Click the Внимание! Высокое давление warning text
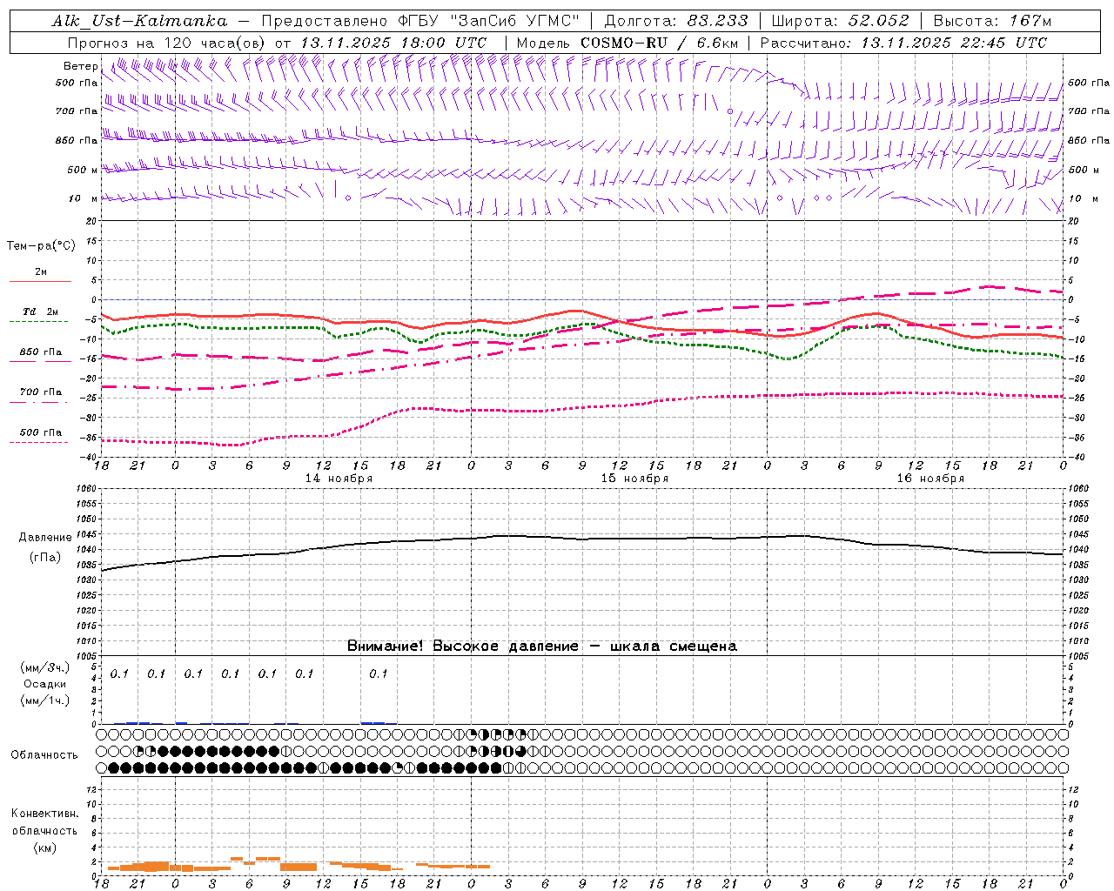The height and width of the screenshot is (891, 1114). 541,646
